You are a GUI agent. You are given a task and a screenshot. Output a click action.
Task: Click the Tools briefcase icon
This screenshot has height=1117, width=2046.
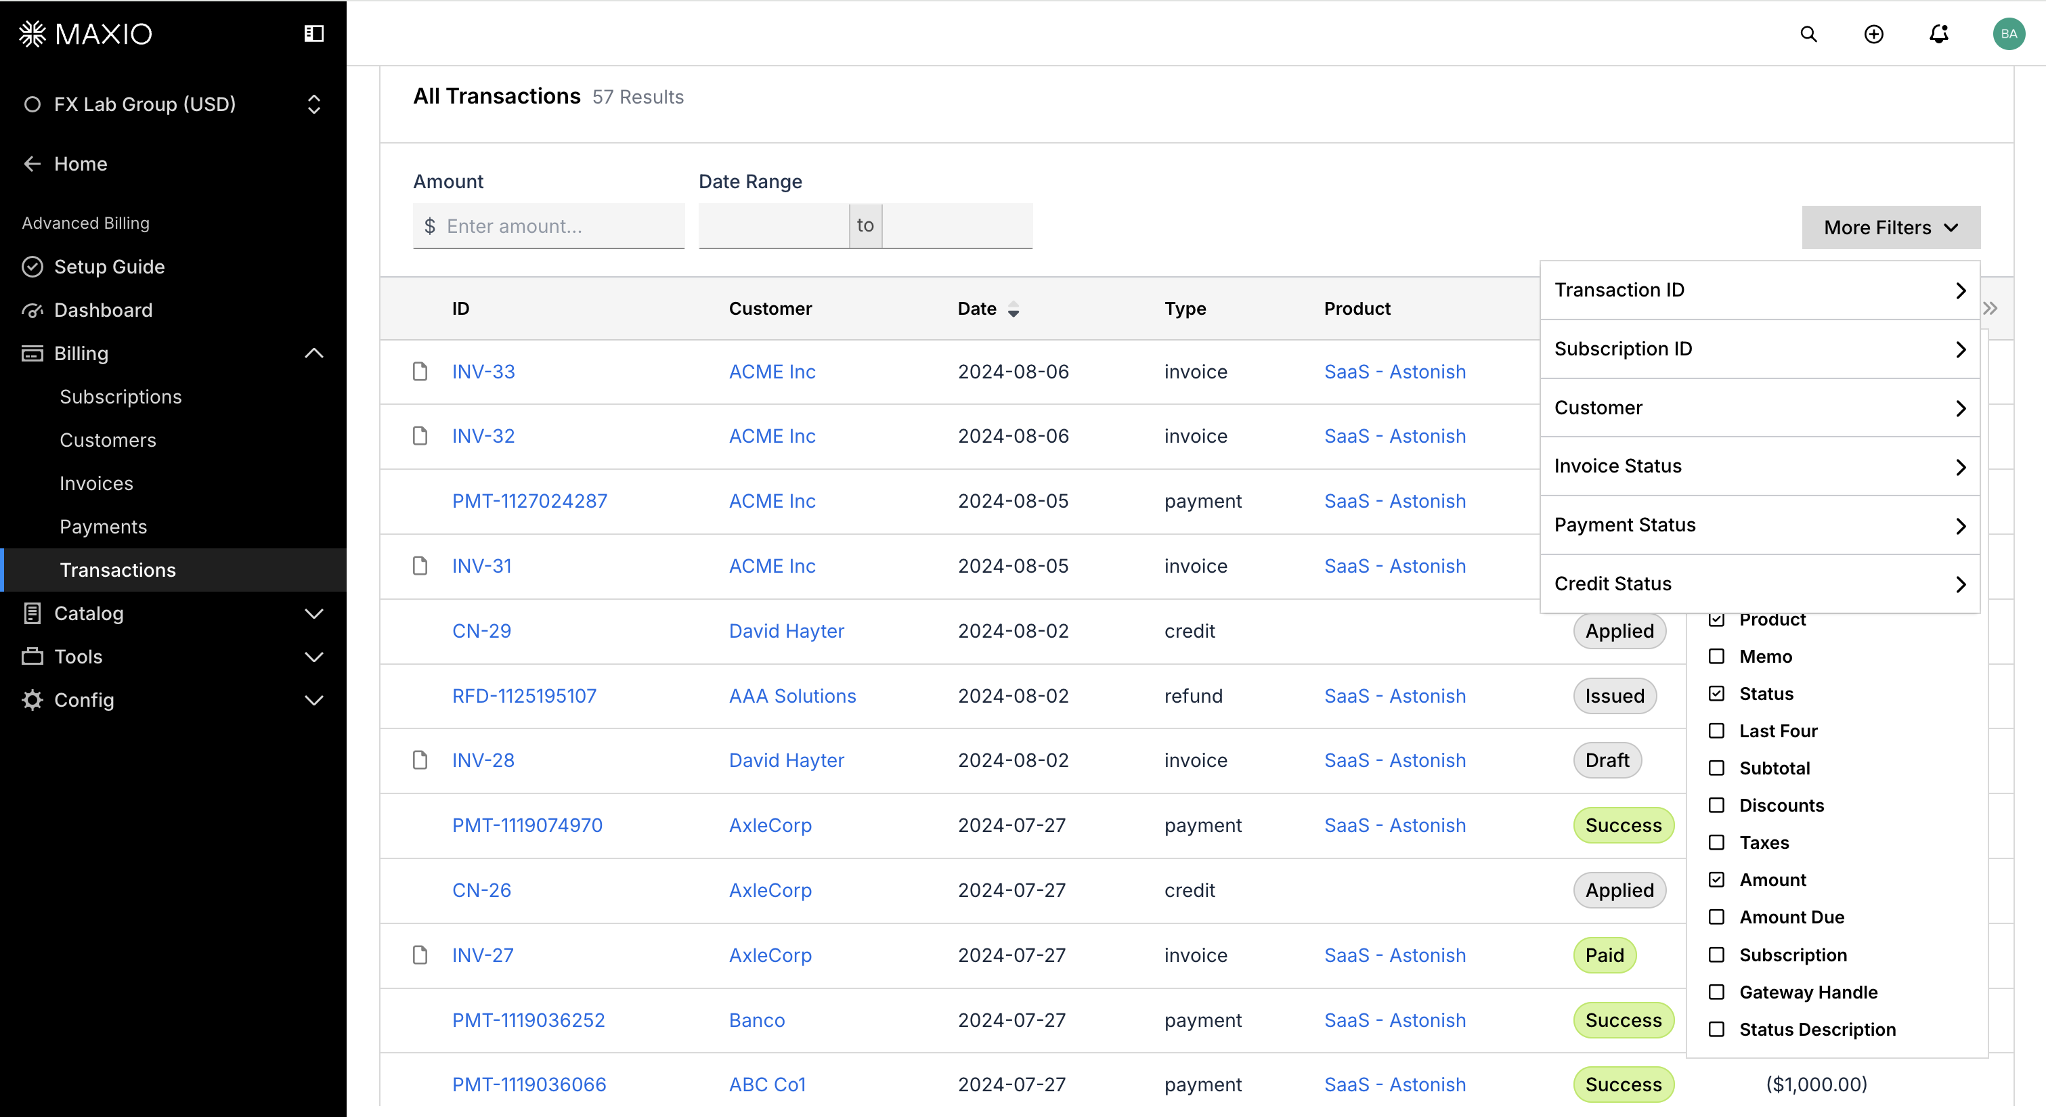click(x=32, y=656)
